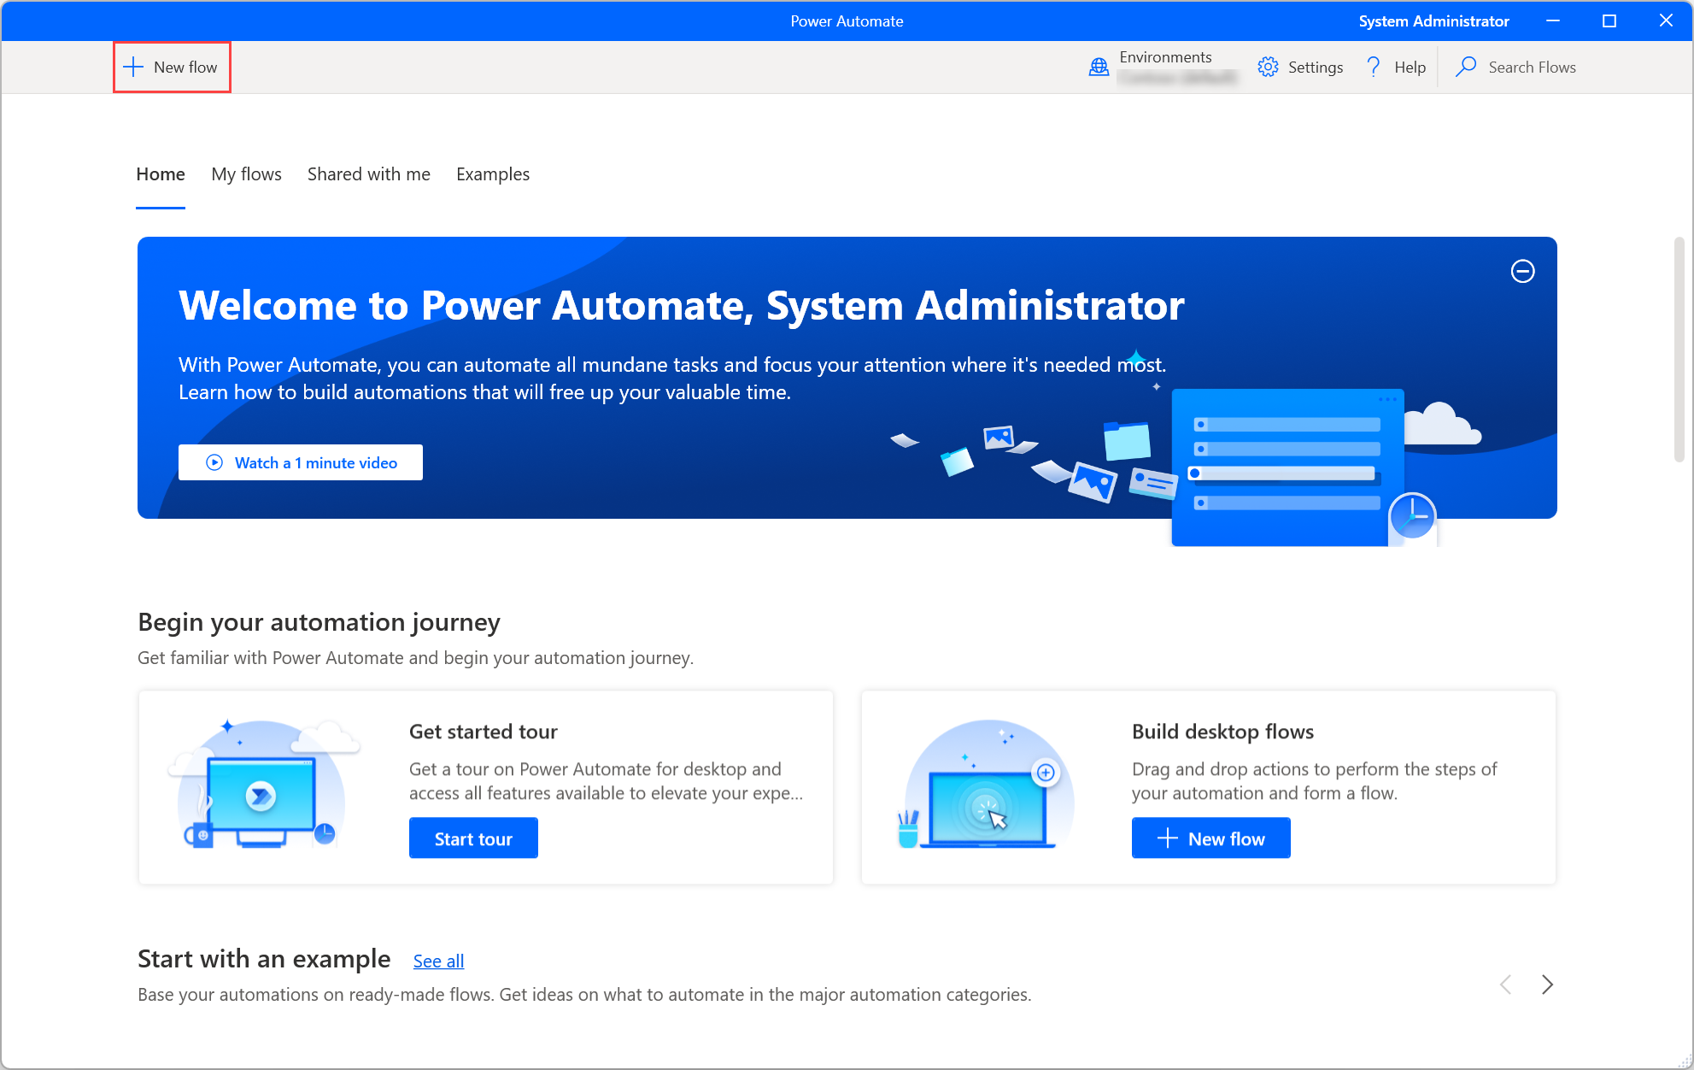The width and height of the screenshot is (1694, 1070).
Task: Click the Shared with me tab
Action: (367, 173)
